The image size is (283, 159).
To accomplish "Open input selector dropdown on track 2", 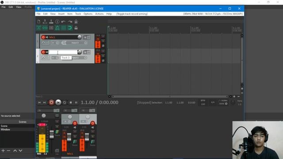I will [x=80, y=58].
